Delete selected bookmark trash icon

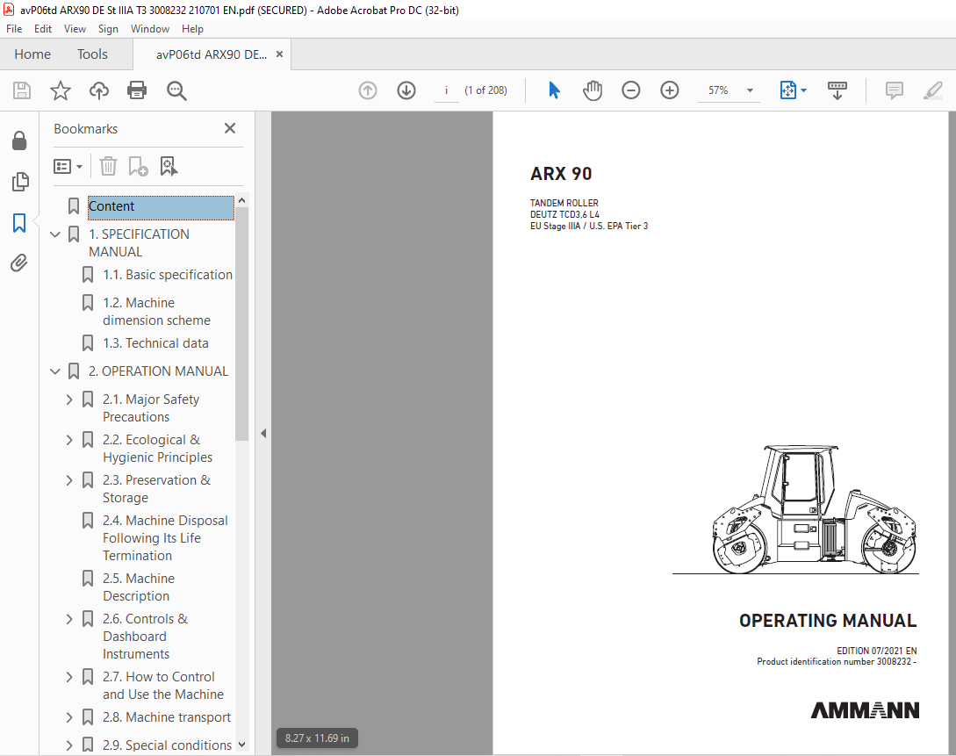click(x=109, y=166)
